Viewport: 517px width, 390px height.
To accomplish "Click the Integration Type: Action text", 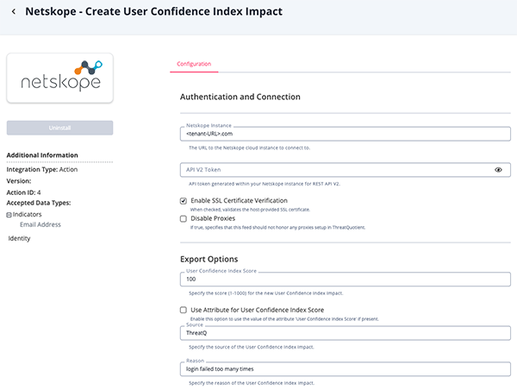I will 42,169.
